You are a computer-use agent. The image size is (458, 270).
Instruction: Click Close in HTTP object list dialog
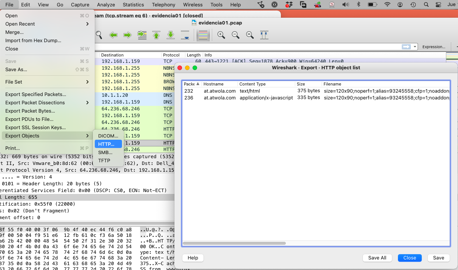tap(409, 258)
